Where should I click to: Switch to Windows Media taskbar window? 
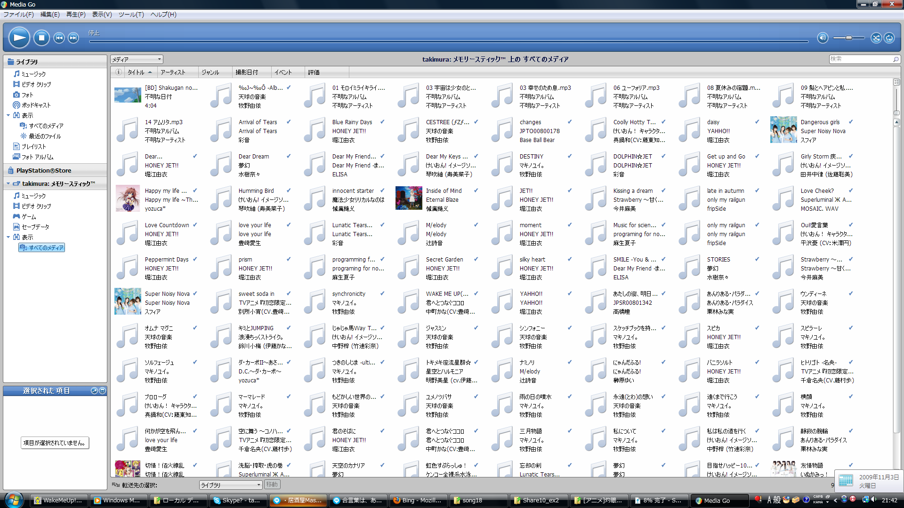pyautogui.click(x=119, y=500)
